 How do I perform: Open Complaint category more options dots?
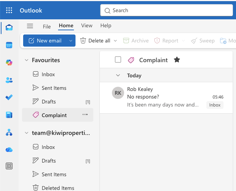[85, 115]
